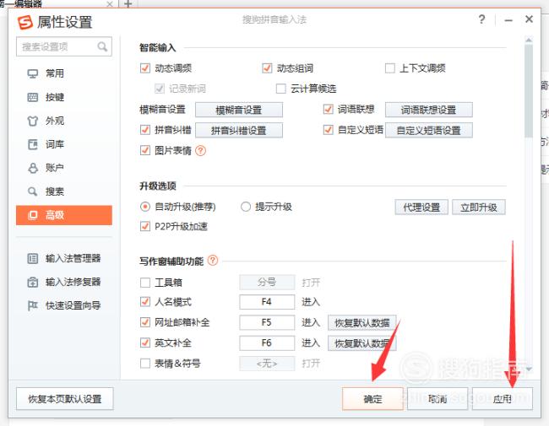This screenshot has width=549, height=426.
Task: Click the Sogou logo icon in title bar
Action: pos(25,23)
